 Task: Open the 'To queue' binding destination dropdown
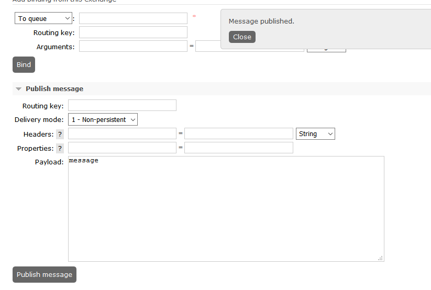43,18
